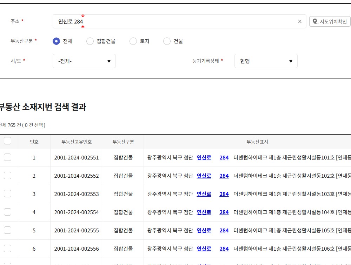Click the 부동산표시 column header
This screenshot has height=265, width=351.
point(257,142)
